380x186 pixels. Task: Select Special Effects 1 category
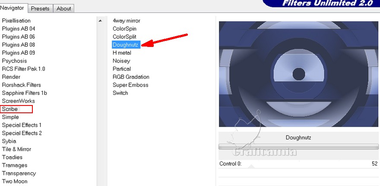pyautogui.click(x=22, y=125)
